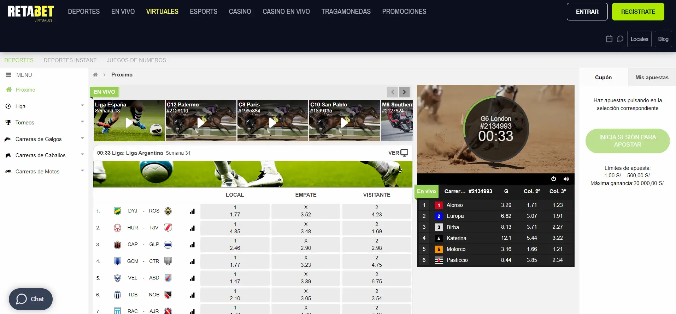Click statistics bars icon for HUR - RIV
676x314 pixels.
192,228
